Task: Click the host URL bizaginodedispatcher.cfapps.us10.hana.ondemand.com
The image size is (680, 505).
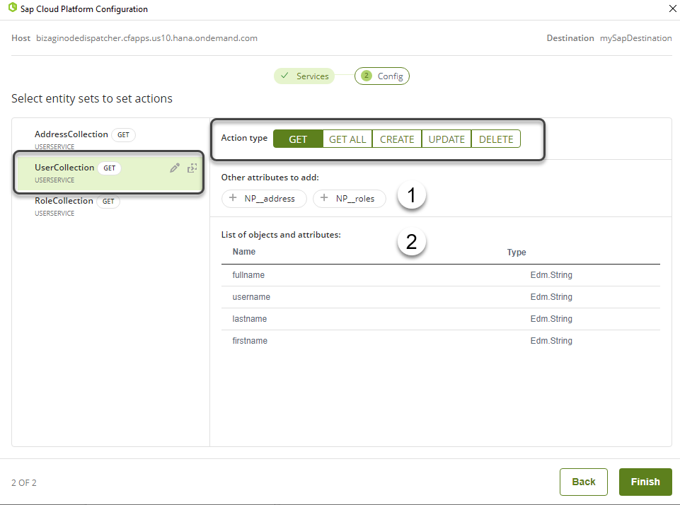Action: (146, 38)
